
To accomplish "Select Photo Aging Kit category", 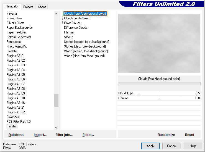I will [x=16, y=46].
